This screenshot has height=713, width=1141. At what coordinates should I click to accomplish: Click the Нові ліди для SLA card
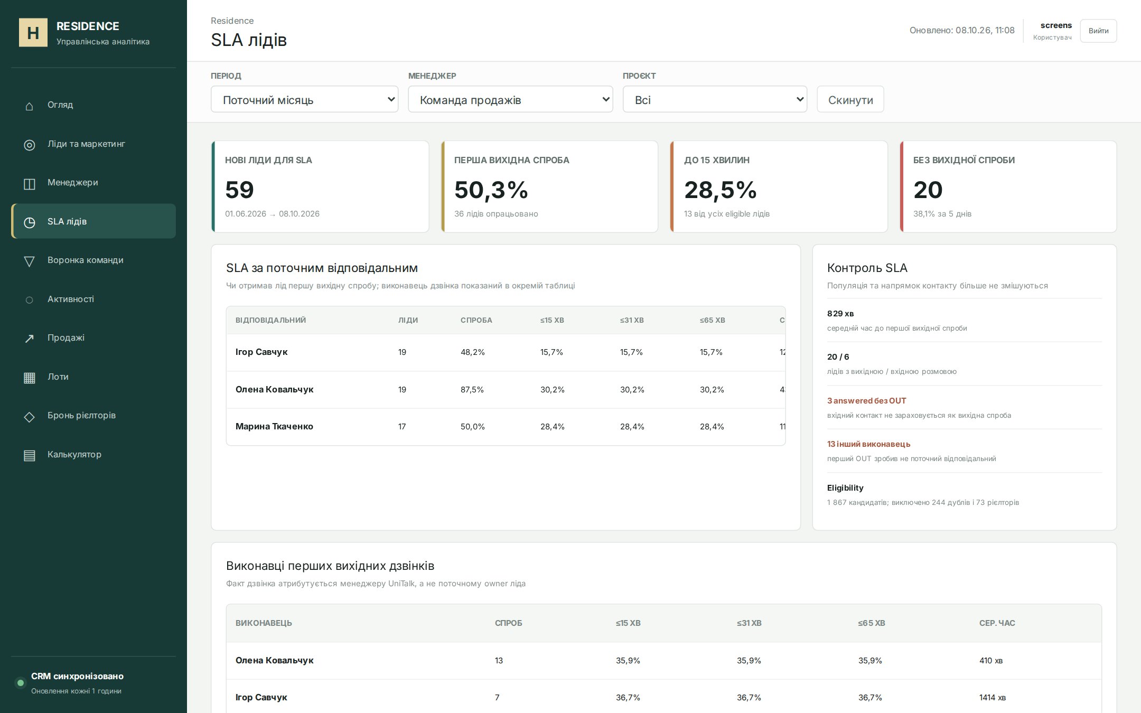(320, 186)
